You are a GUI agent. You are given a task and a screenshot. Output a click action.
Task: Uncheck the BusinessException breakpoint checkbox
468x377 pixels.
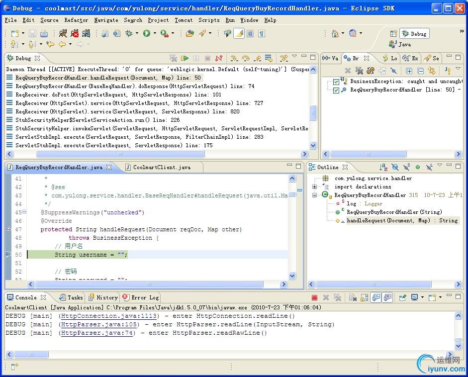click(336, 82)
